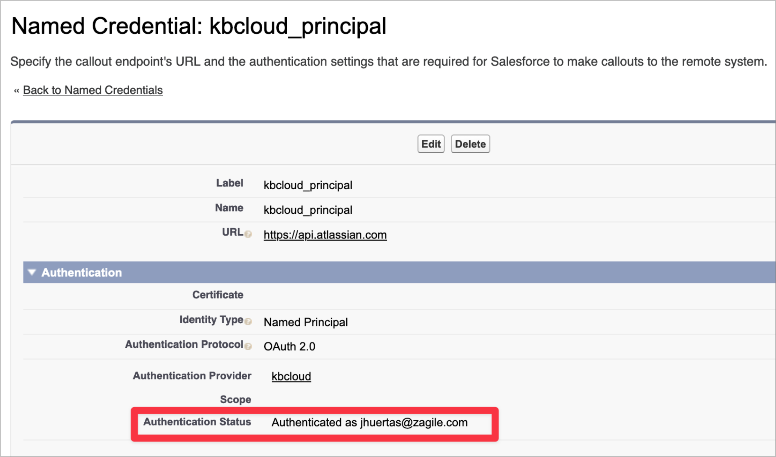The width and height of the screenshot is (776, 457).
Task: Click the Identity Type help icon
Action: [x=248, y=321]
